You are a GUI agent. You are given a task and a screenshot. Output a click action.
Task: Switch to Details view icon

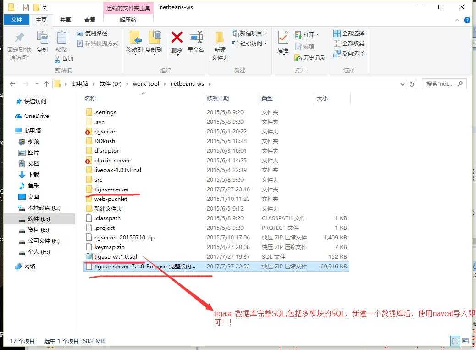tap(456, 341)
